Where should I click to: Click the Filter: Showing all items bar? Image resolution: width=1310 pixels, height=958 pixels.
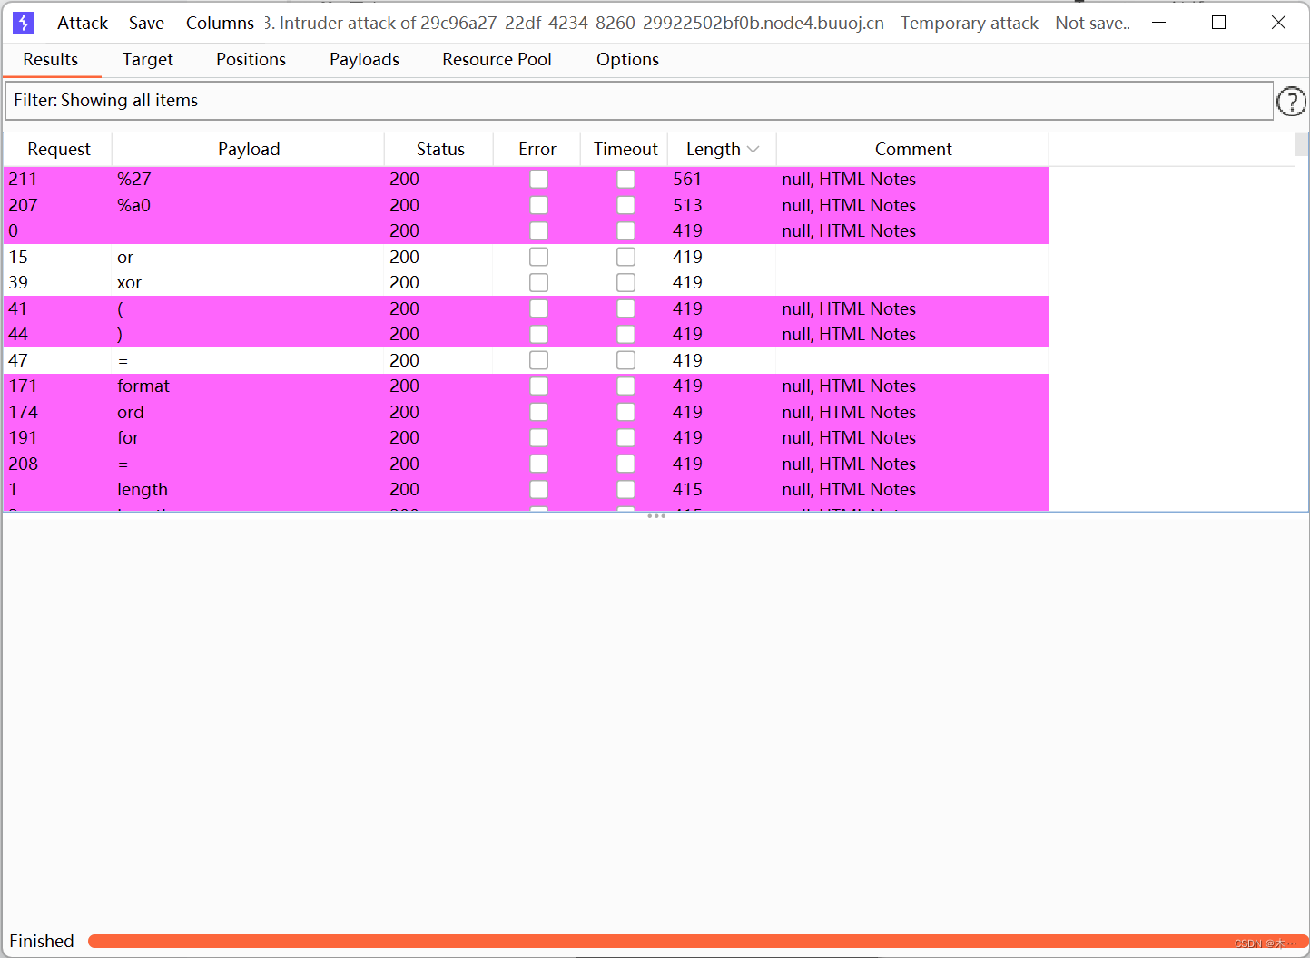pos(639,101)
